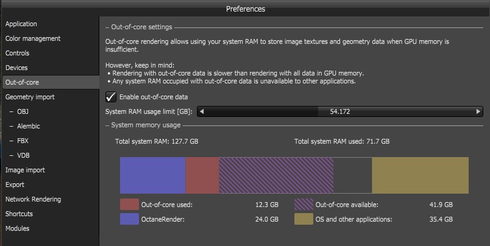Screen dimensions: 490x246
Task: Open the Devices settings section
Action: click(16, 68)
